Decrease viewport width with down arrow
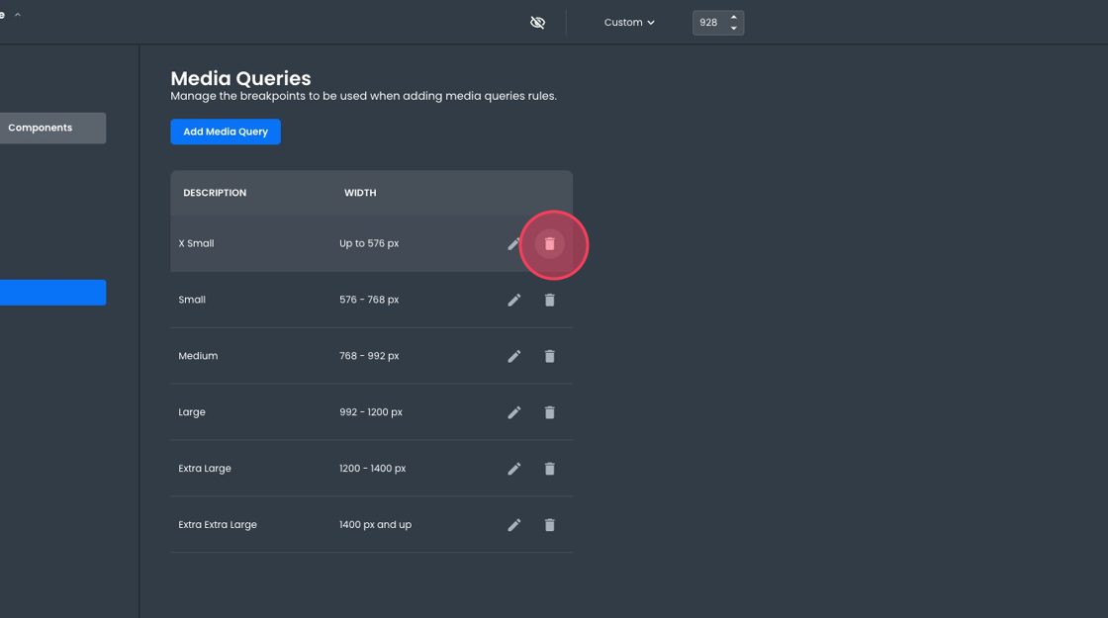Screen dimensions: 1108x618 pyautogui.click(x=733, y=29)
